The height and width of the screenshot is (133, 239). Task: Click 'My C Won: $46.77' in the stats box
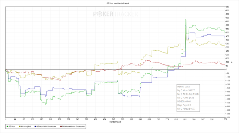coord(186,90)
